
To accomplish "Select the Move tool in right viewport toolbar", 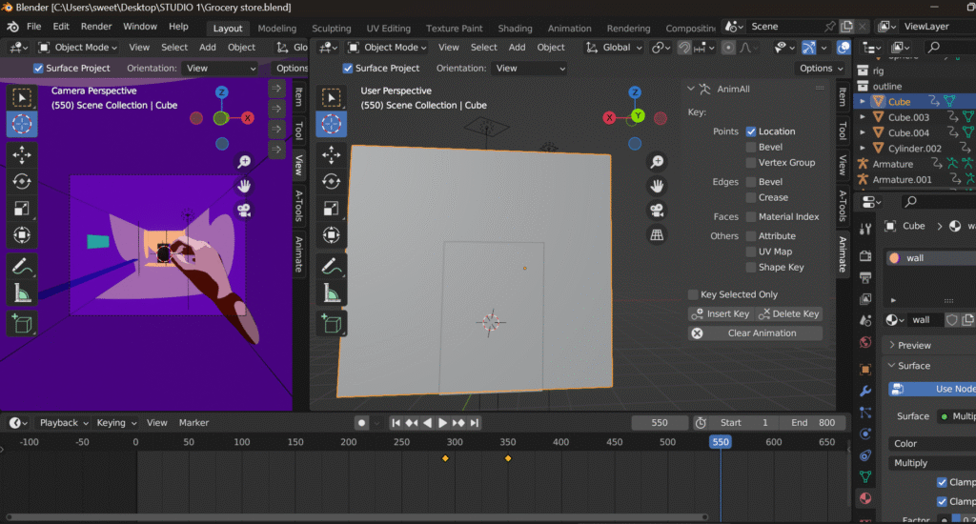I will [x=332, y=154].
